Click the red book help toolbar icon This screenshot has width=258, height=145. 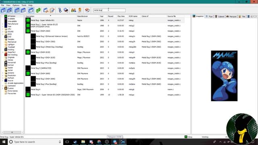(x=87, y=10)
